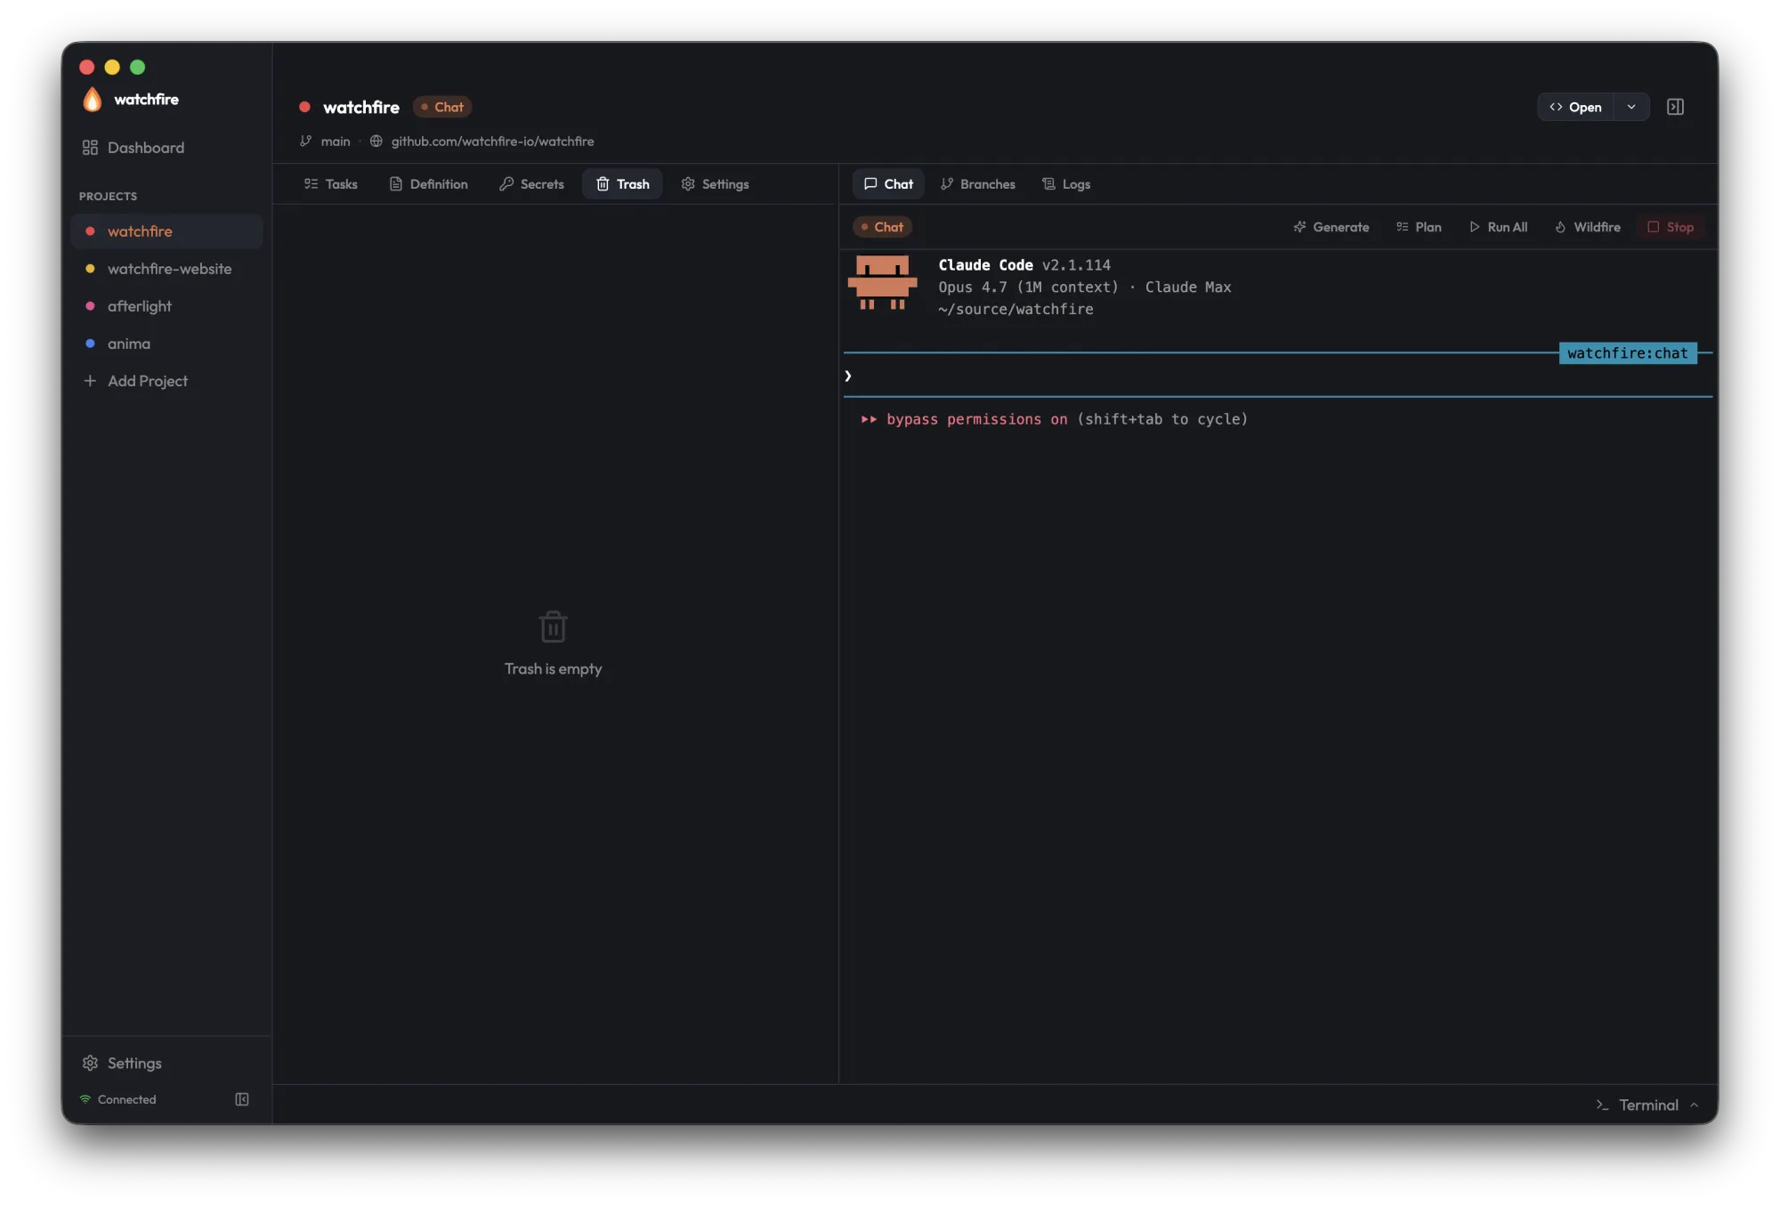Click the Plan button
The height and width of the screenshot is (1206, 1780).
point(1420,227)
